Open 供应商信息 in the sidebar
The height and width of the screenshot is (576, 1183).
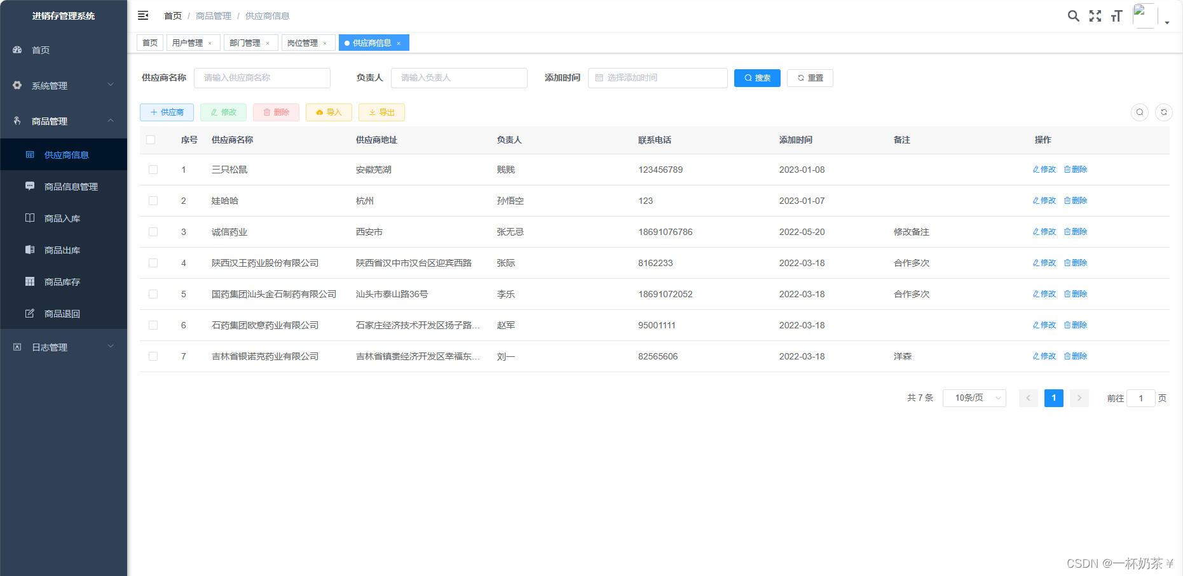pyautogui.click(x=64, y=154)
